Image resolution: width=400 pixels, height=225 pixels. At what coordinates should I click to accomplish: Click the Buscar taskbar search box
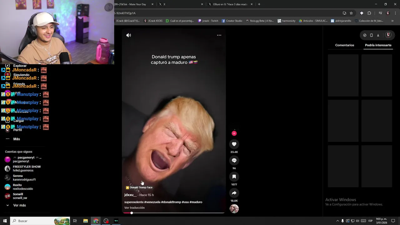[40, 221]
